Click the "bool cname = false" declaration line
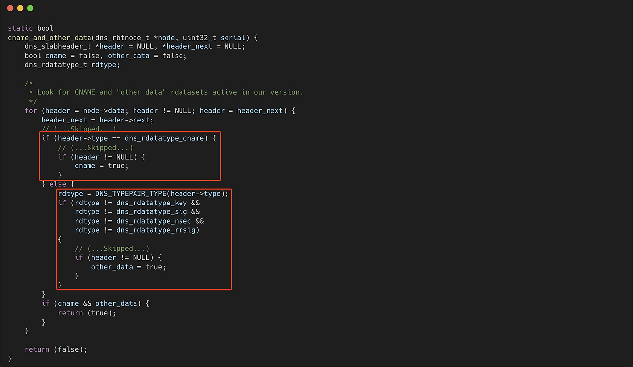 [106, 56]
